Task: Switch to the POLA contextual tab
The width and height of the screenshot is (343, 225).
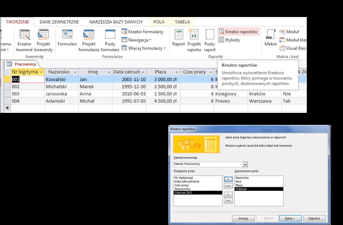Action: tap(159, 22)
